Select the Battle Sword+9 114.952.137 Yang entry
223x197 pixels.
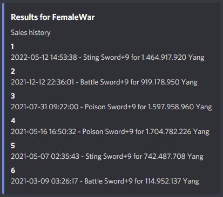pyautogui.click(x=105, y=181)
